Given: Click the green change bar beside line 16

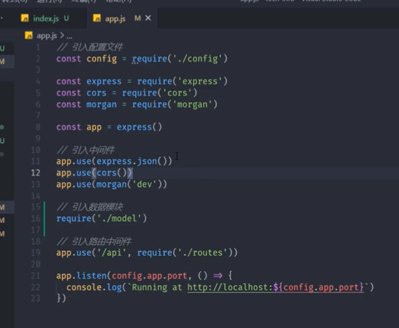Looking at the screenshot, I should (44, 219).
